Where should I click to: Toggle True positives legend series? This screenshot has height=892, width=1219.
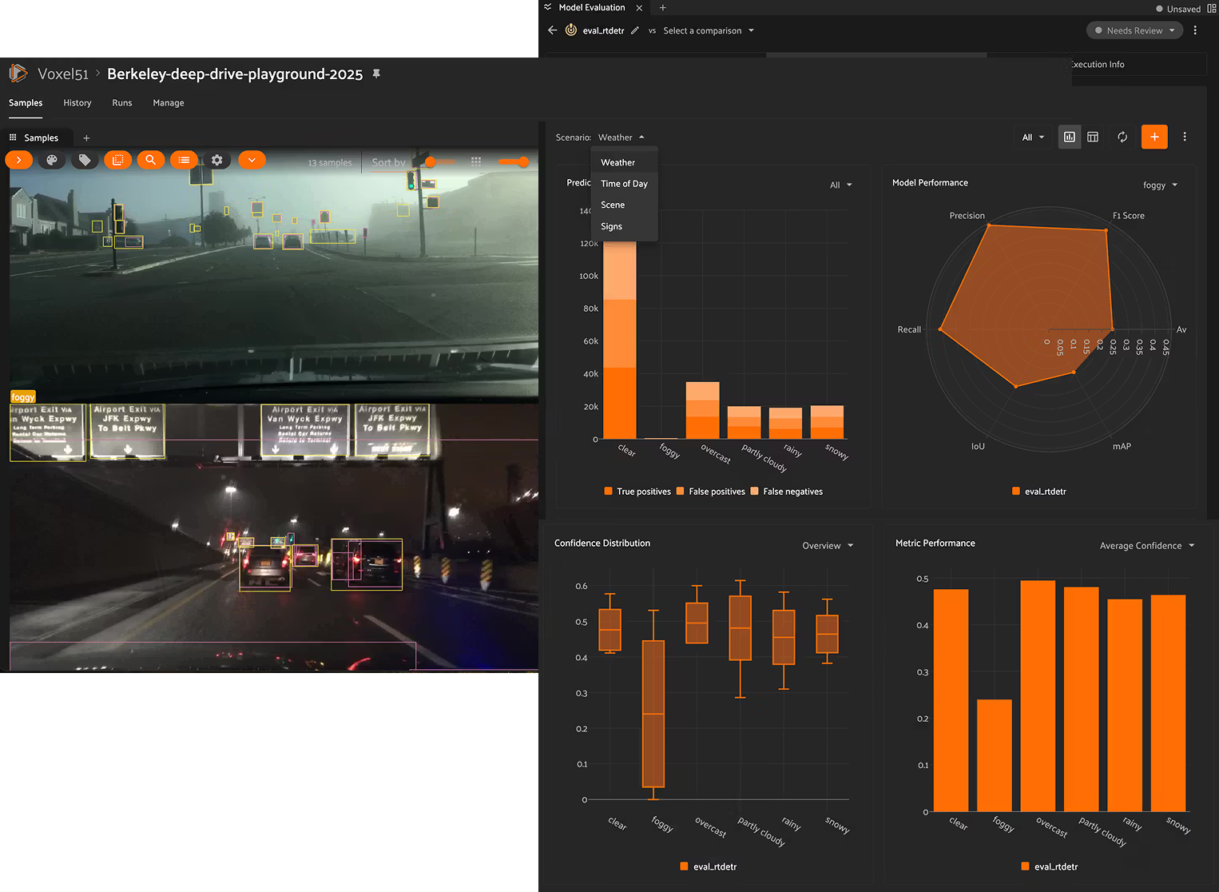pyautogui.click(x=637, y=492)
